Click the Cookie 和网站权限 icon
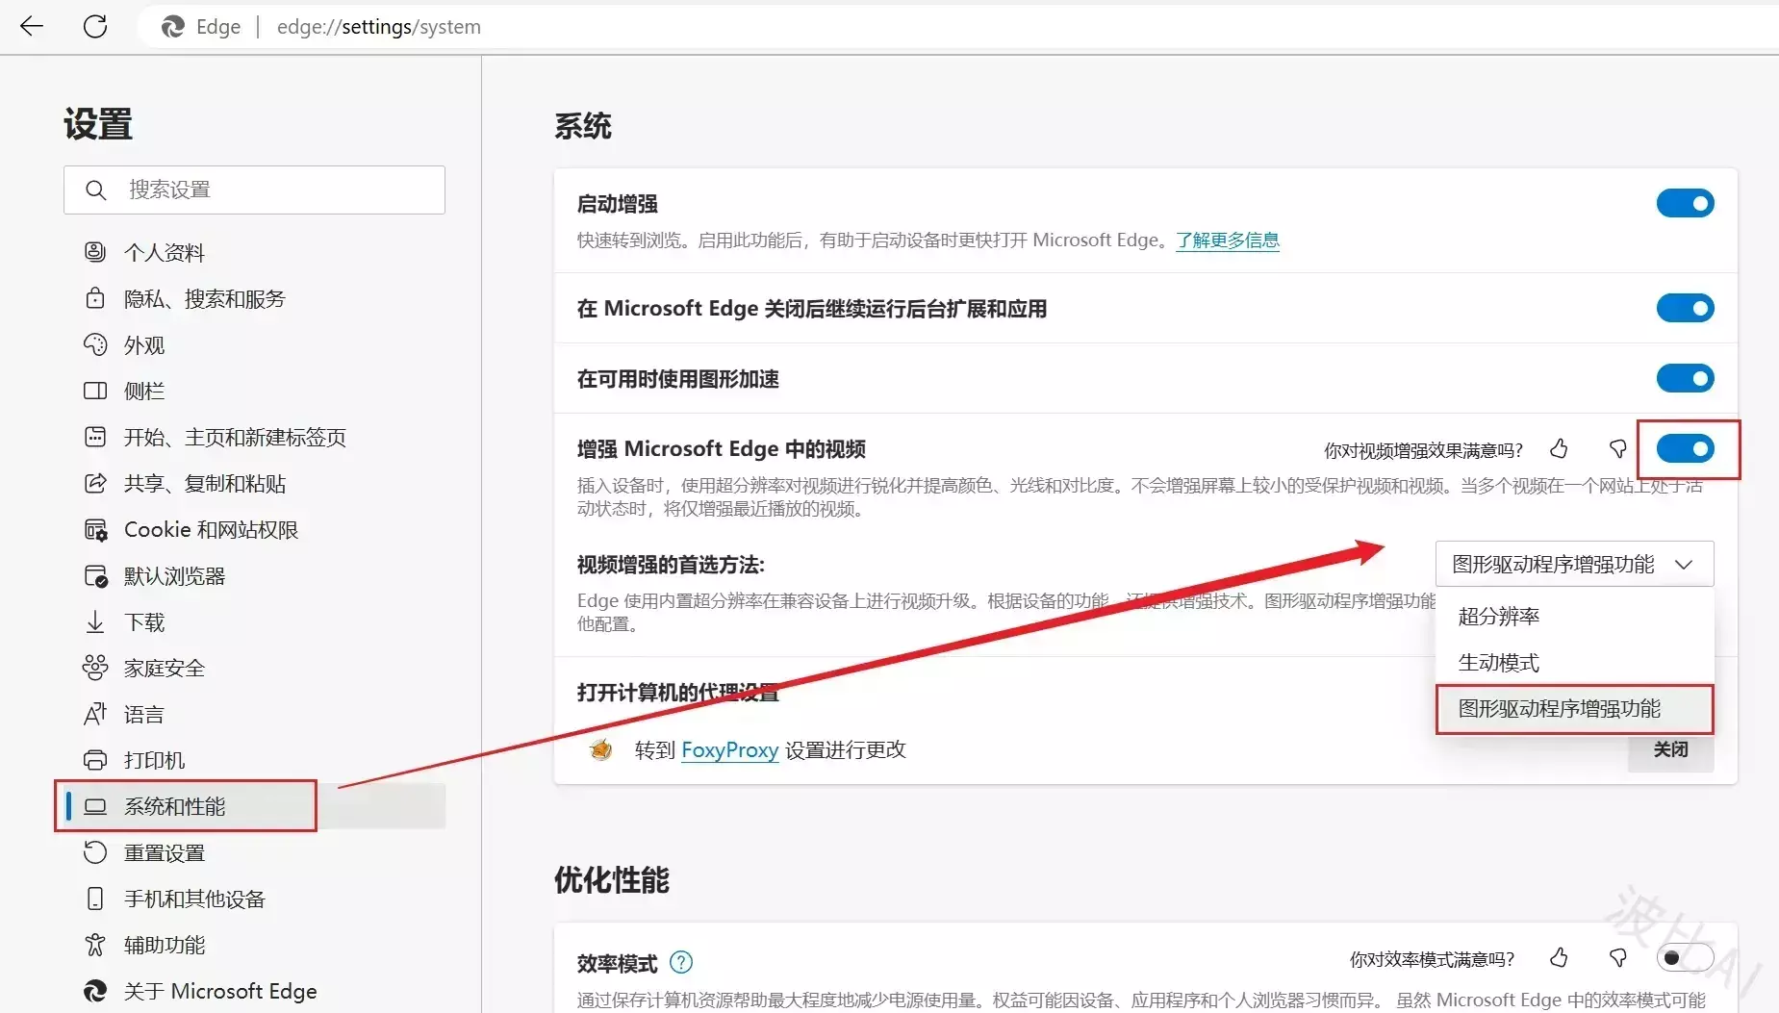The width and height of the screenshot is (1779, 1013). click(95, 529)
